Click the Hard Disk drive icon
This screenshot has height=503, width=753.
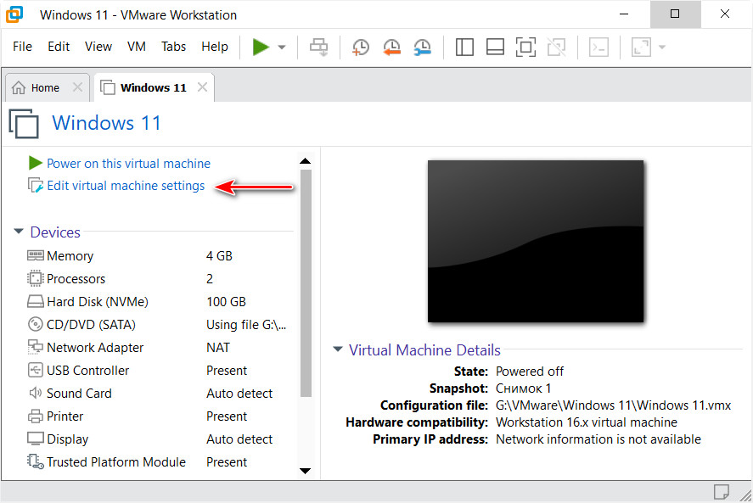[x=36, y=301]
